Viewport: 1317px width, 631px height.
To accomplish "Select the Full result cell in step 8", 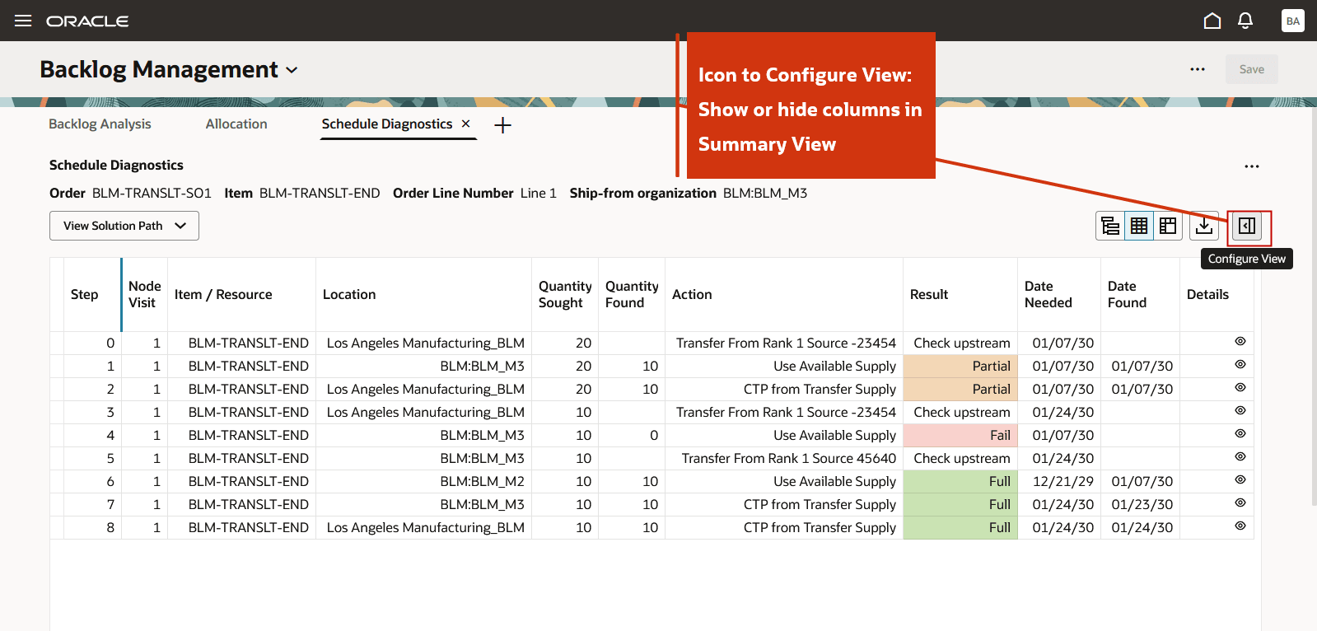I will coord(960,528).
